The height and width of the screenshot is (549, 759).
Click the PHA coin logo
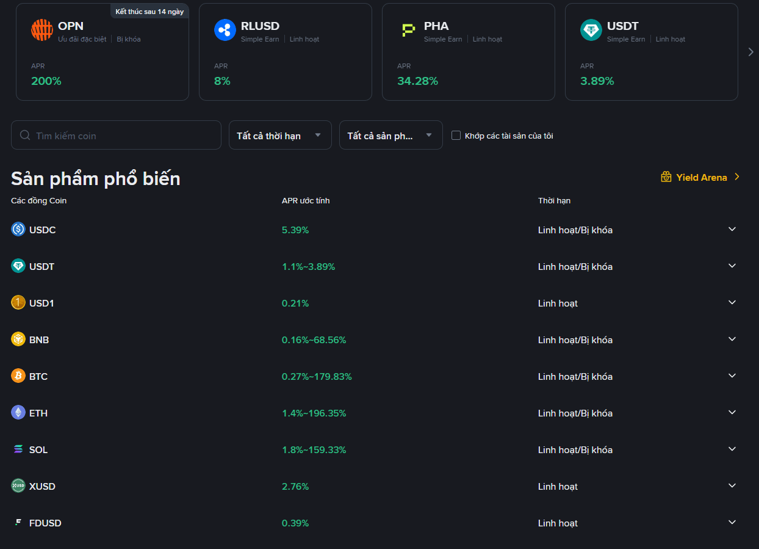(408, 30)
